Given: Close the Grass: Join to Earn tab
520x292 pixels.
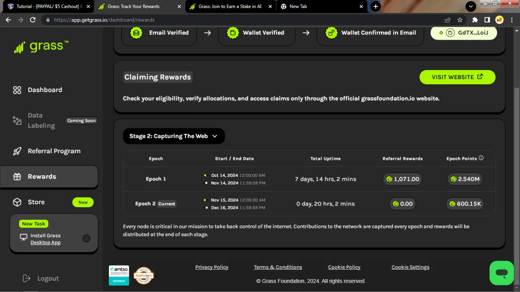Looking at the screenshot, I should click(270, 6).
